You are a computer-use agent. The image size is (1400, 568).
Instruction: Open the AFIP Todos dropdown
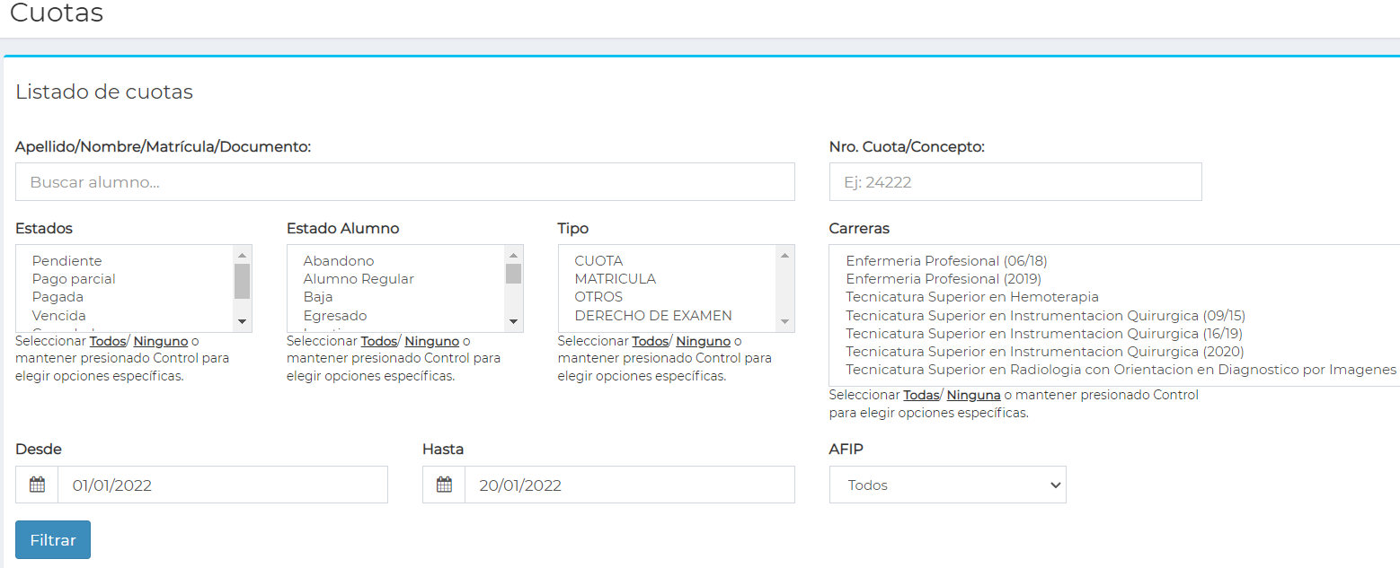[x=948, y=485]
